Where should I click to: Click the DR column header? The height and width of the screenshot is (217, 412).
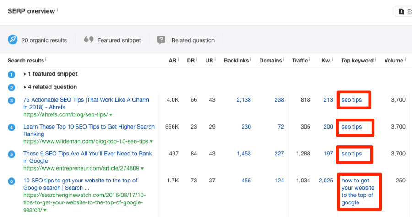coord(191,61)
